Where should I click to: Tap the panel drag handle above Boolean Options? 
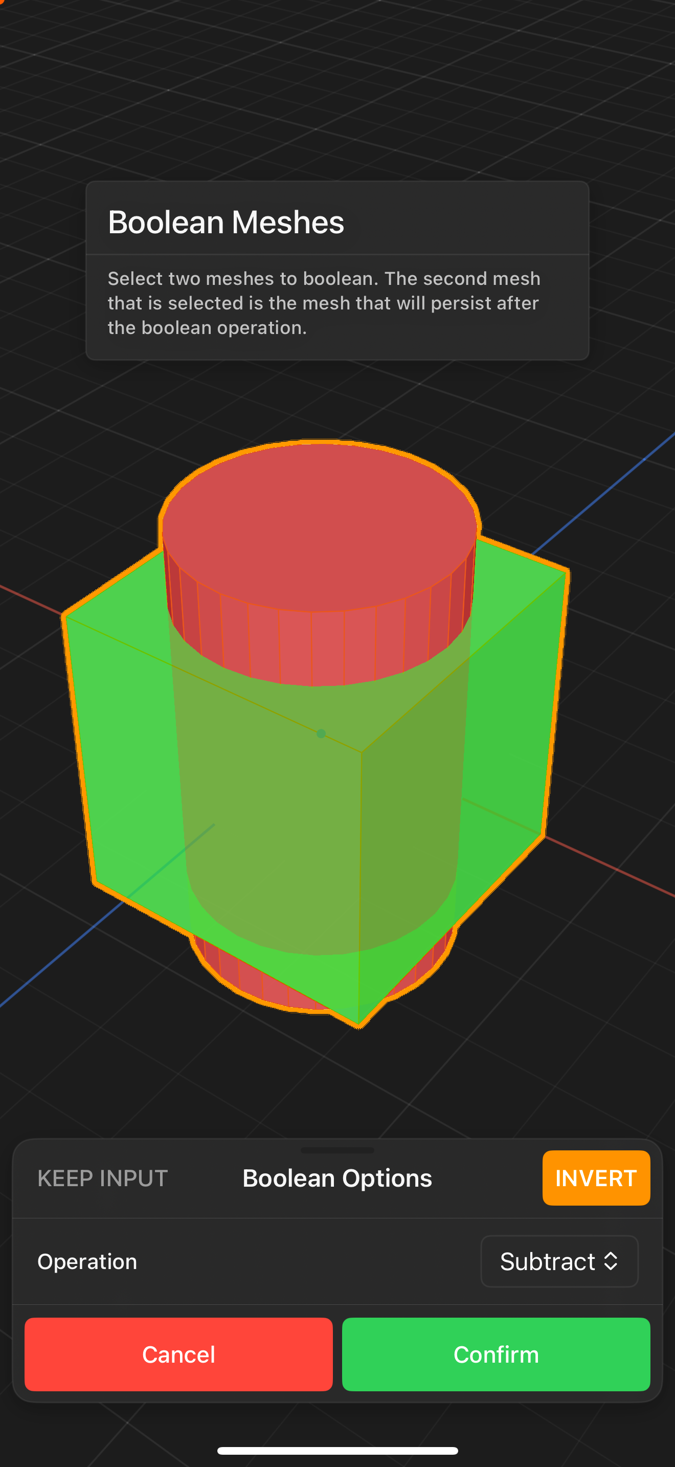coord(337,1150)
